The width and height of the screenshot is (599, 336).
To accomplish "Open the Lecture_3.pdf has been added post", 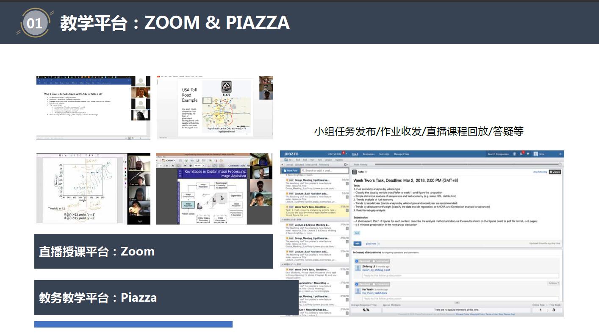I will 315,197.
